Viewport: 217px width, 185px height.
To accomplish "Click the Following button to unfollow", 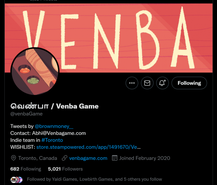I will point(189,83).
